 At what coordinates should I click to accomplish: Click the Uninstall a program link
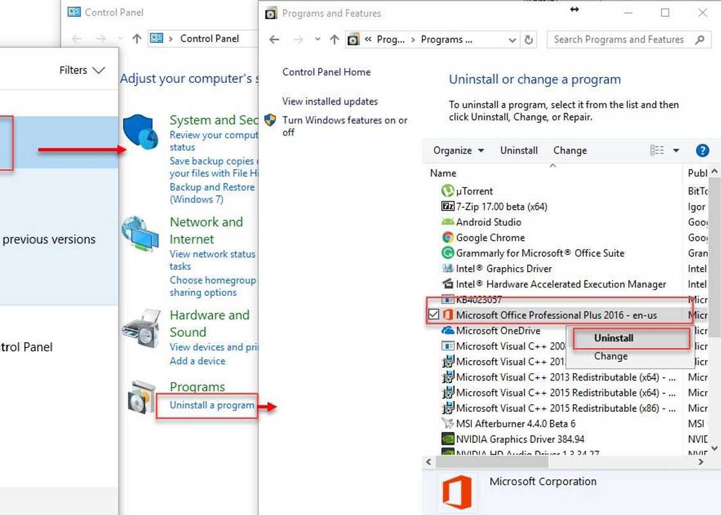(x=212, y=405)
